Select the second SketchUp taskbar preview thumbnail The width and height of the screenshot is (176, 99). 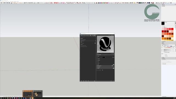coord(37,94)
